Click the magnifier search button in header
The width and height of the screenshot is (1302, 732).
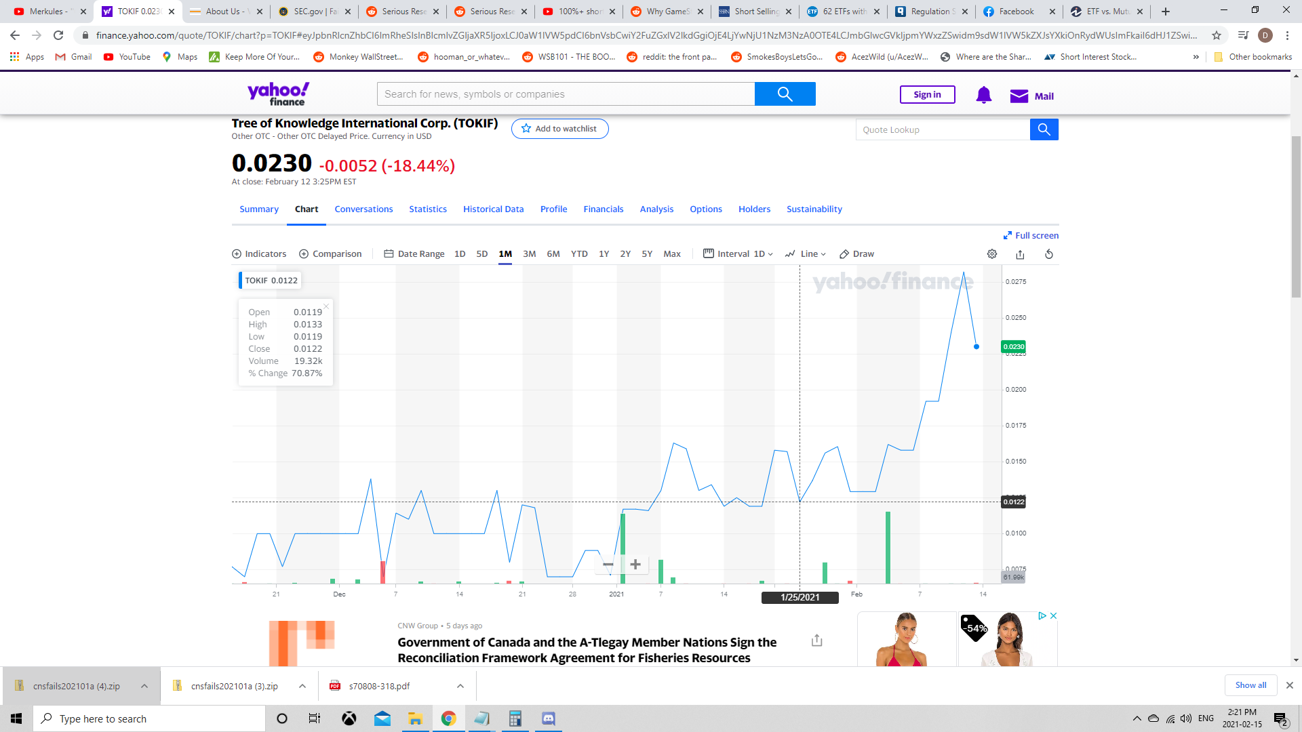click(785, 94)
